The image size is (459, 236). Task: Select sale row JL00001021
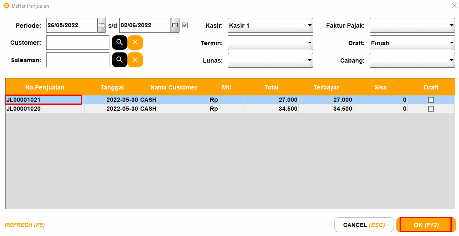[230, 100]
